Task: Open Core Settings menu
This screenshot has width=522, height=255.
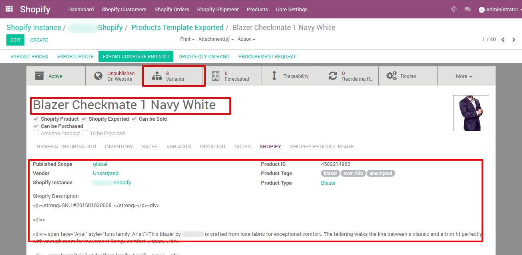Action: [x=292, y=9]
